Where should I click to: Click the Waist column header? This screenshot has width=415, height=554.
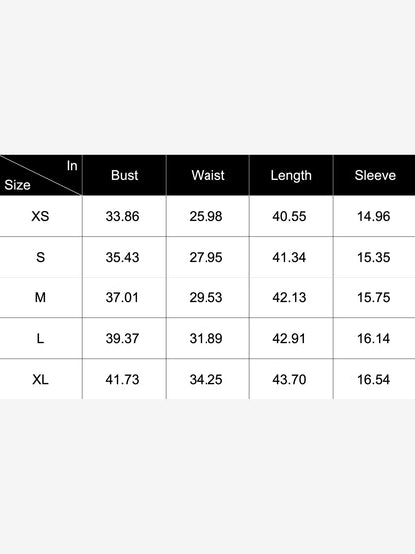(207, 175)
